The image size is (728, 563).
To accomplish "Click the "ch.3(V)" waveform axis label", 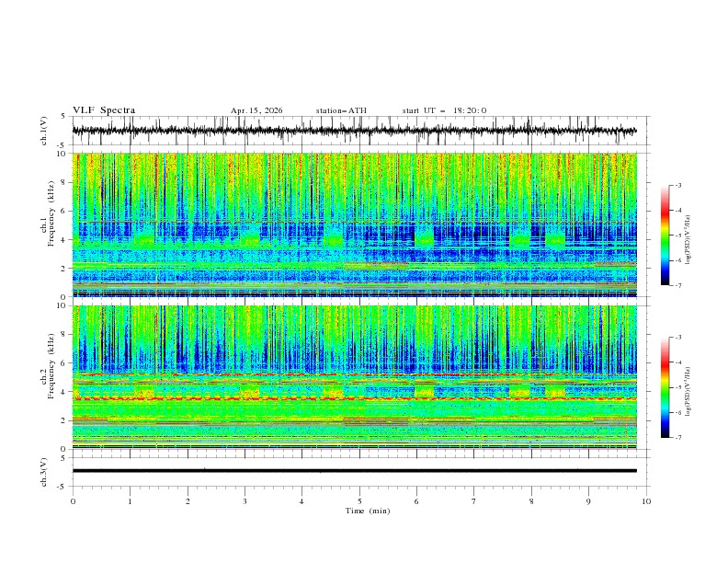I will click(x=44, y=472).
